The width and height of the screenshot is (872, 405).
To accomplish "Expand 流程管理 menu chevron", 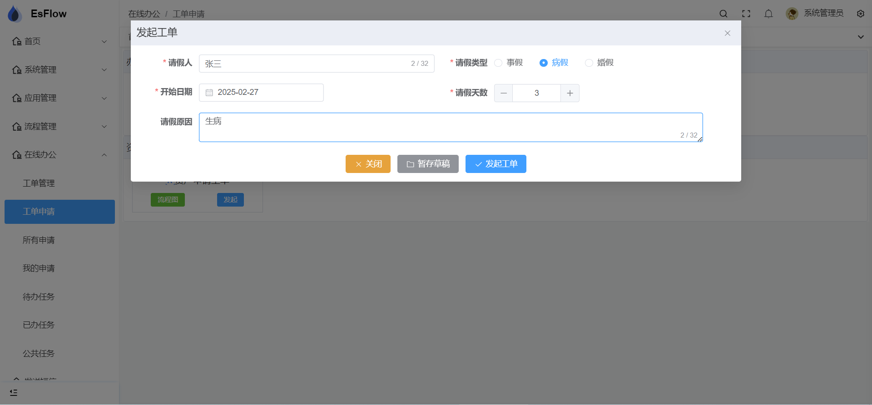I will click(104, 127).
